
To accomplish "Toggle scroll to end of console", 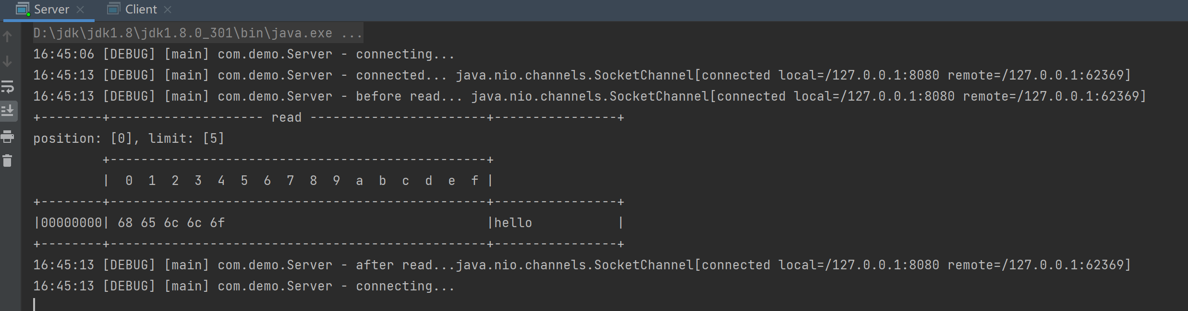I will click(x=8, y=111).
